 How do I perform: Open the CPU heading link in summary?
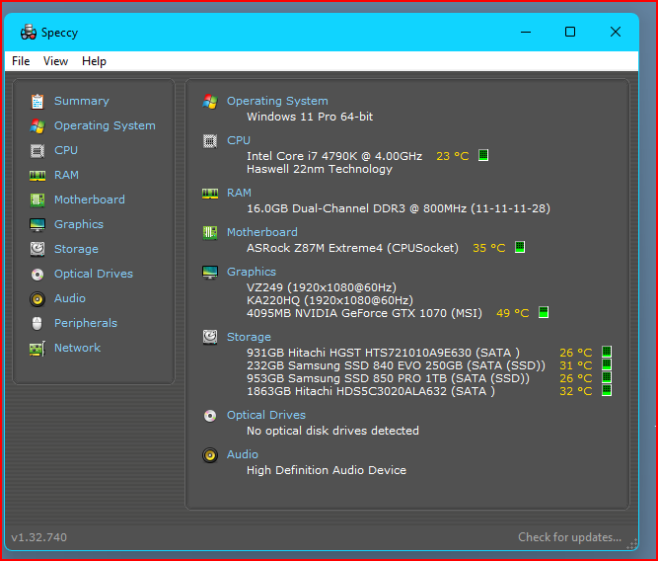(239, 140)
